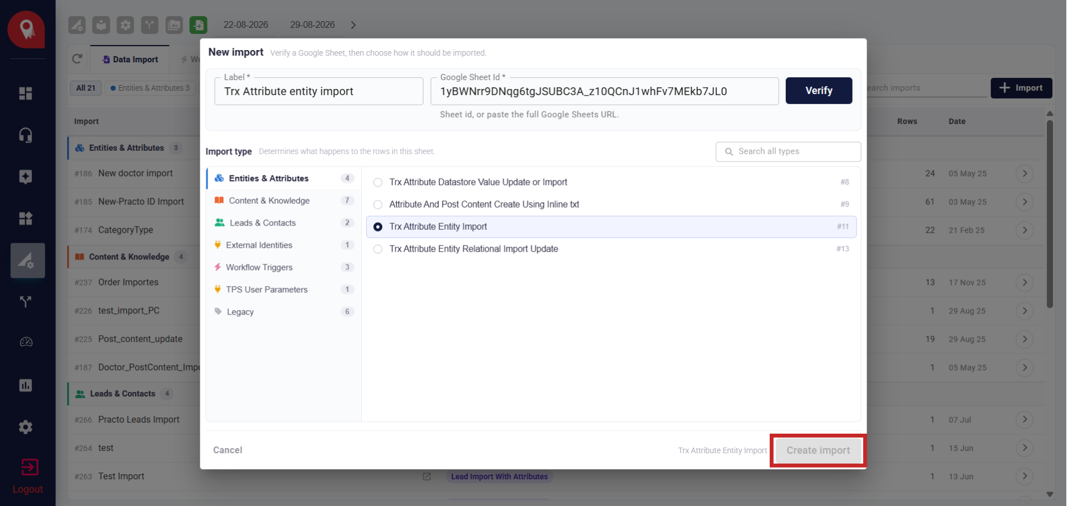Open the bar chart reports sidebar icon
This screenshot has width=1068, height=506.
(26, 385)
